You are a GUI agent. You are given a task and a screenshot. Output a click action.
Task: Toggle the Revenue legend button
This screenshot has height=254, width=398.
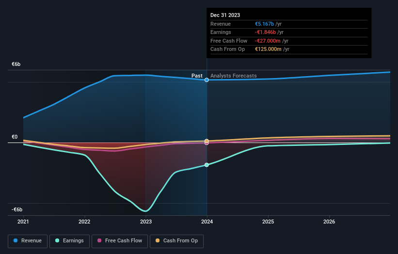pyautogui.click(x=28, y=241)
